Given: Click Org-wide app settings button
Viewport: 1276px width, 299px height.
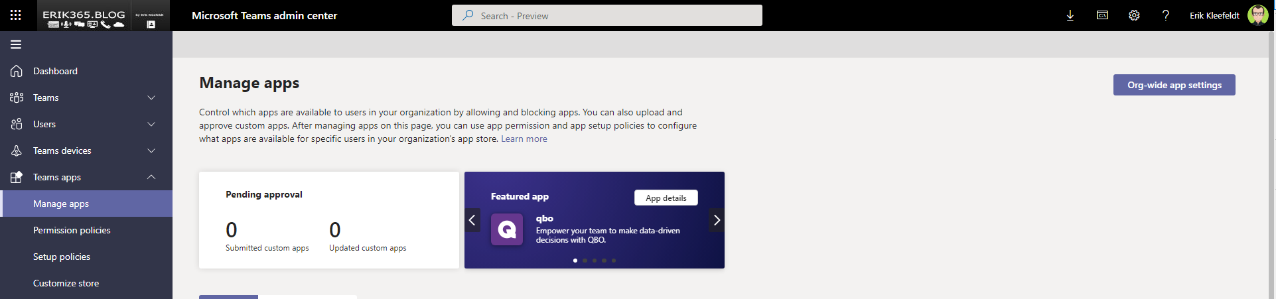Looking at the screenshot, I should coord(1174,85).
